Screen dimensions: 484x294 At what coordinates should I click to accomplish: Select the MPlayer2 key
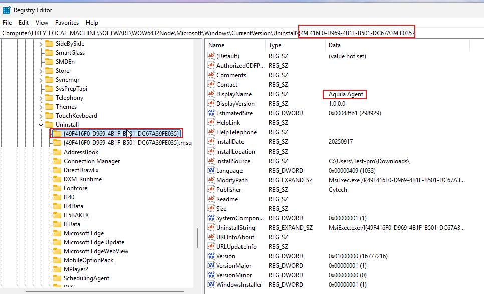tap(76, 269)
